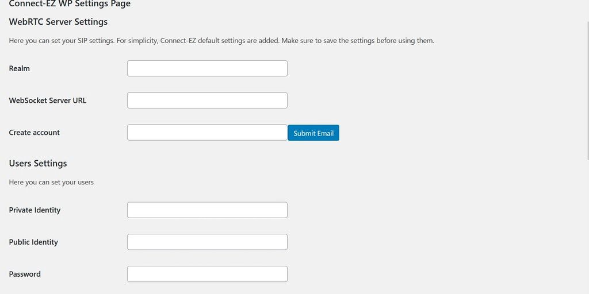Click the Users Settings heading
This screenshot has width=589, height=294.
38,163
